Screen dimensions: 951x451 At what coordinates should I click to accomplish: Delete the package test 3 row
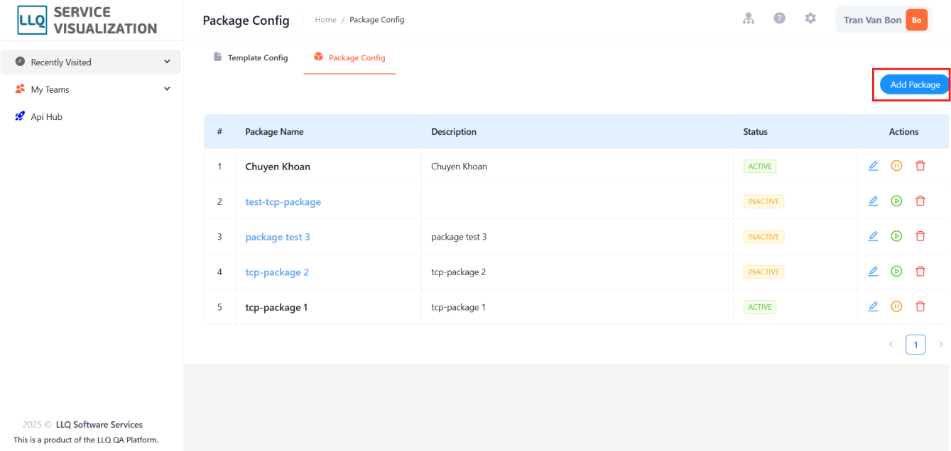pyautogui.click(x=920, y=236)
